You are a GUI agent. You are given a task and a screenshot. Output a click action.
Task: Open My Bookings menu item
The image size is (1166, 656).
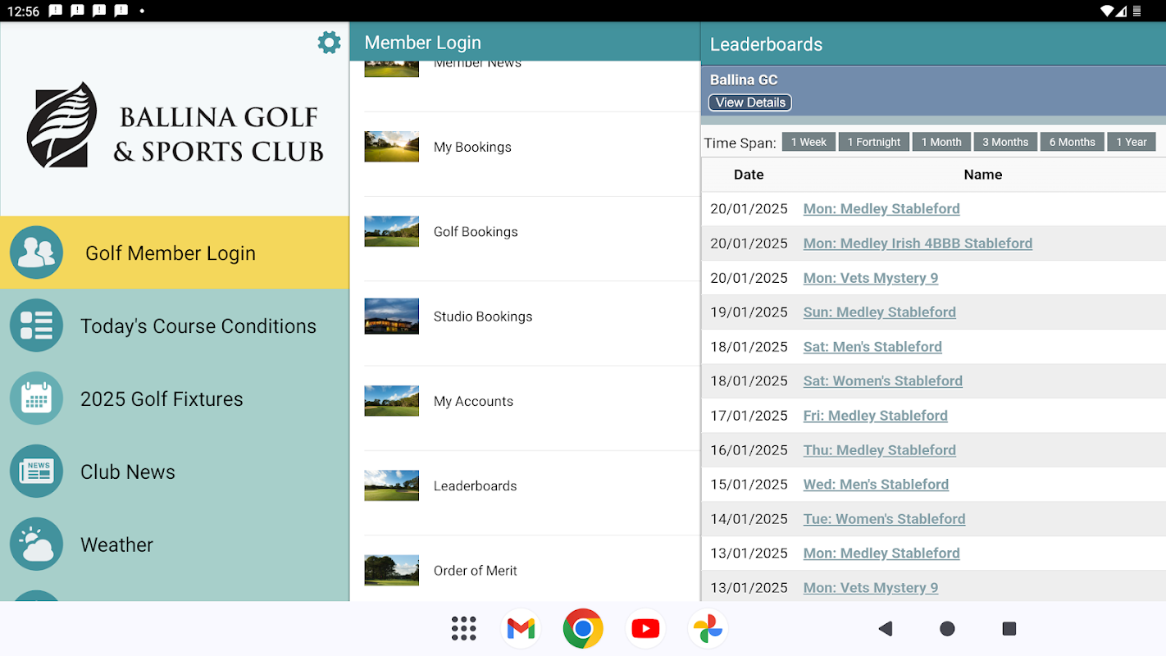(472, 148)
